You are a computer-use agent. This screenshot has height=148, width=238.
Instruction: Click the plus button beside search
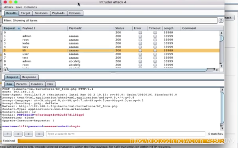pos(29,134)
